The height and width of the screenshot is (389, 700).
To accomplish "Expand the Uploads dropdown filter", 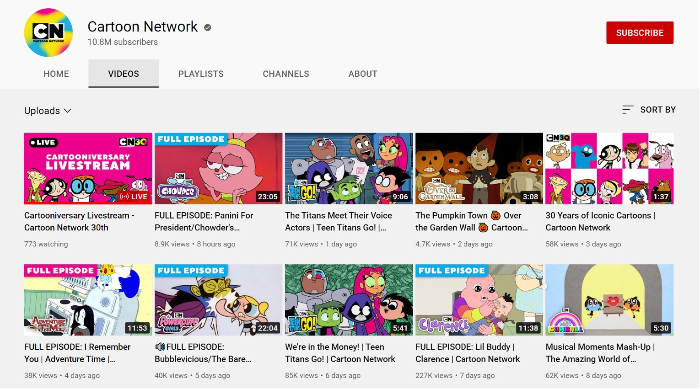I will tap(48, 111).
